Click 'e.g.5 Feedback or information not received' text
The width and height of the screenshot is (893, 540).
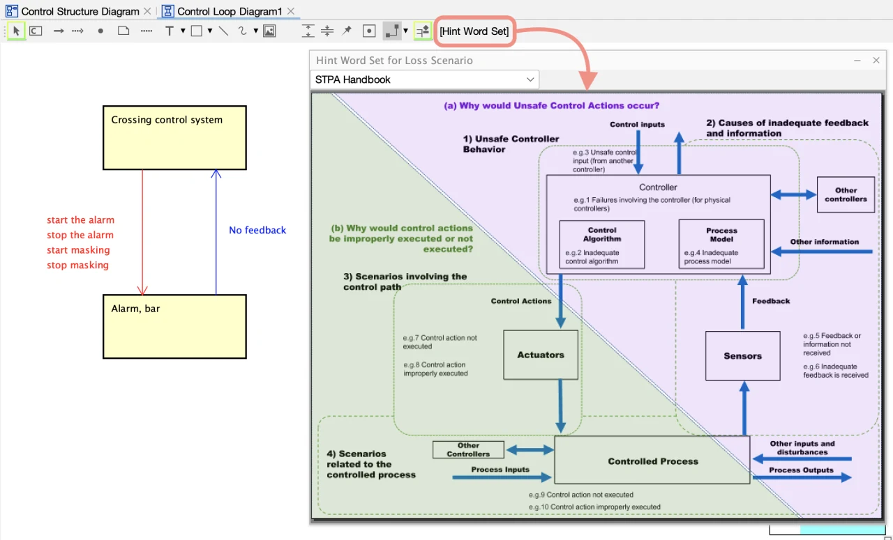click(x=832, y=344)
